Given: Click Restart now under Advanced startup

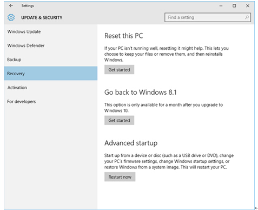Looking at the screenshot, I should coord(120,177).
